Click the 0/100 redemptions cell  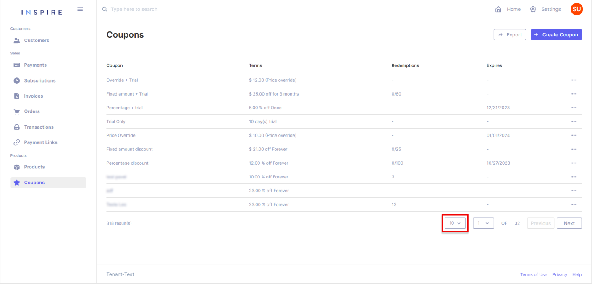(x=397, y=163)
